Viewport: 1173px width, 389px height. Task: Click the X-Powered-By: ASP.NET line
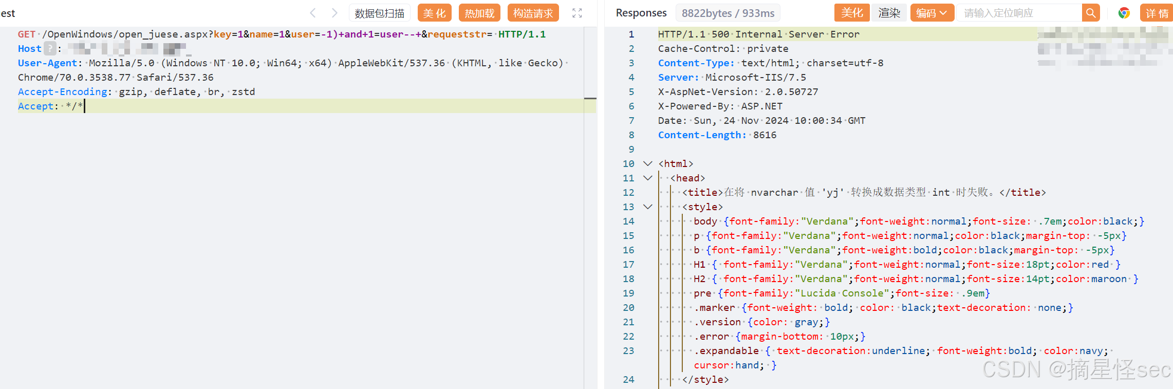[720, 106]
